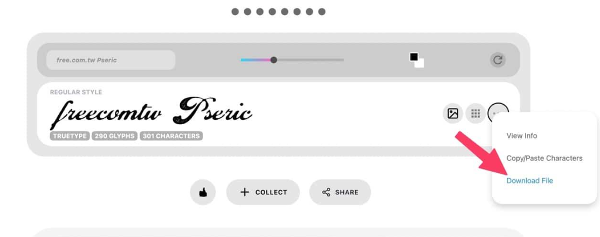
Task: Click the font size slider handle
Action: tap(273, 60)
